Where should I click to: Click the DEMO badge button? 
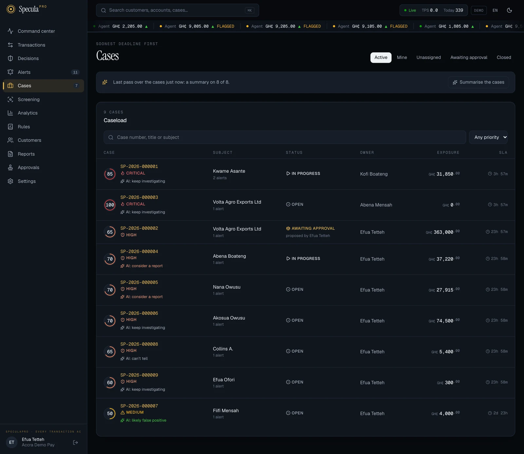pos(479,10)
